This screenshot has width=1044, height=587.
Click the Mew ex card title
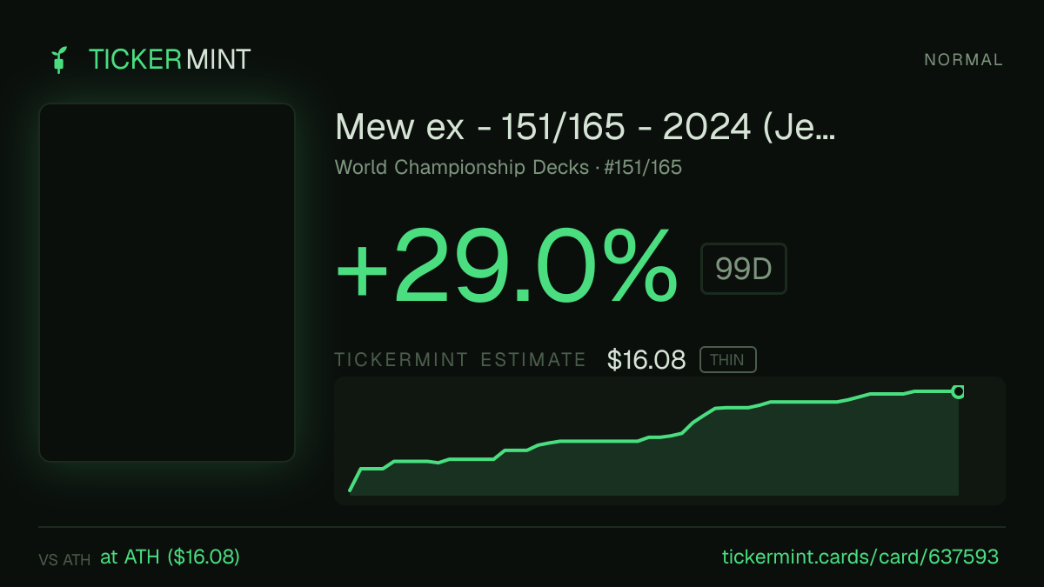[x=586, y=128]
